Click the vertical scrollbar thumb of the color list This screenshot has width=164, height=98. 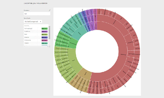[49, 32]
